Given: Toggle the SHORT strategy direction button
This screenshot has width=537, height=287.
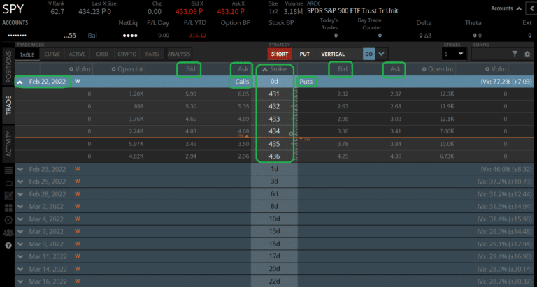Looking at the screenshot, I should [280, 54].
